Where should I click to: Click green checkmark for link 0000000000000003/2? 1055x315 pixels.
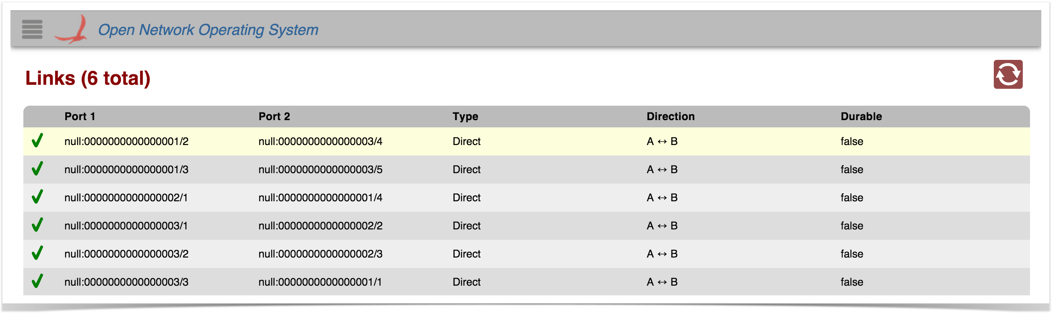click(x=37, y=254)
